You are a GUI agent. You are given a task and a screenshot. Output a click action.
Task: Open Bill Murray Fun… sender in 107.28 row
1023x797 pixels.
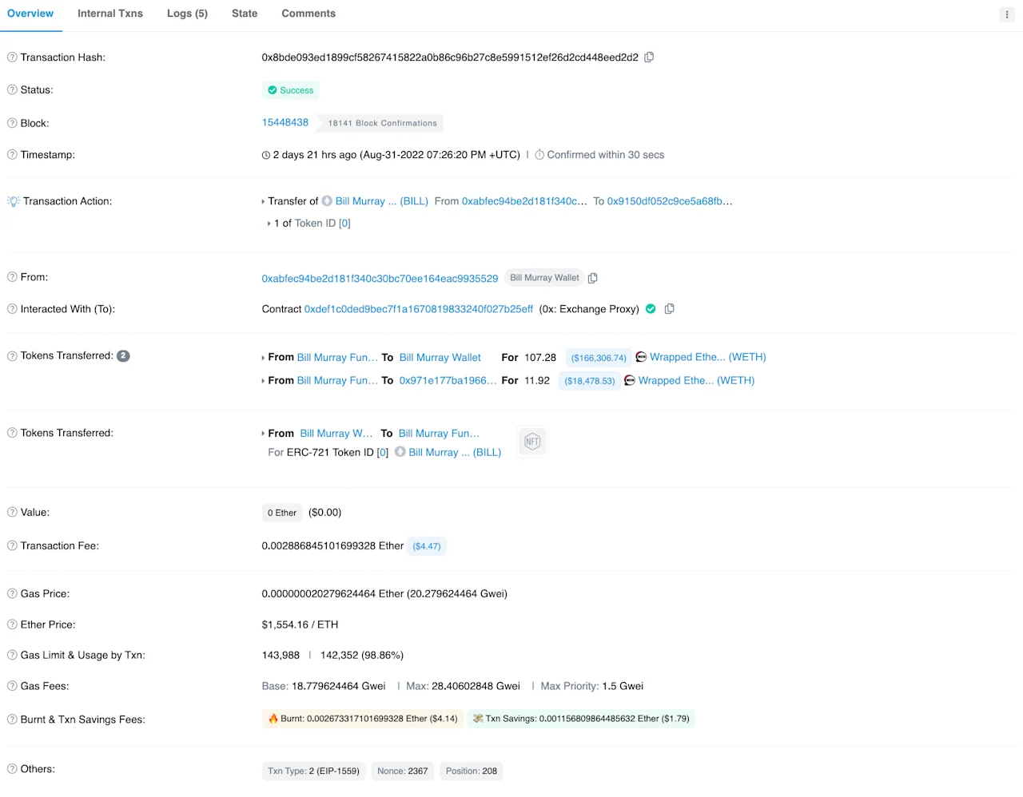coord(337,358)
